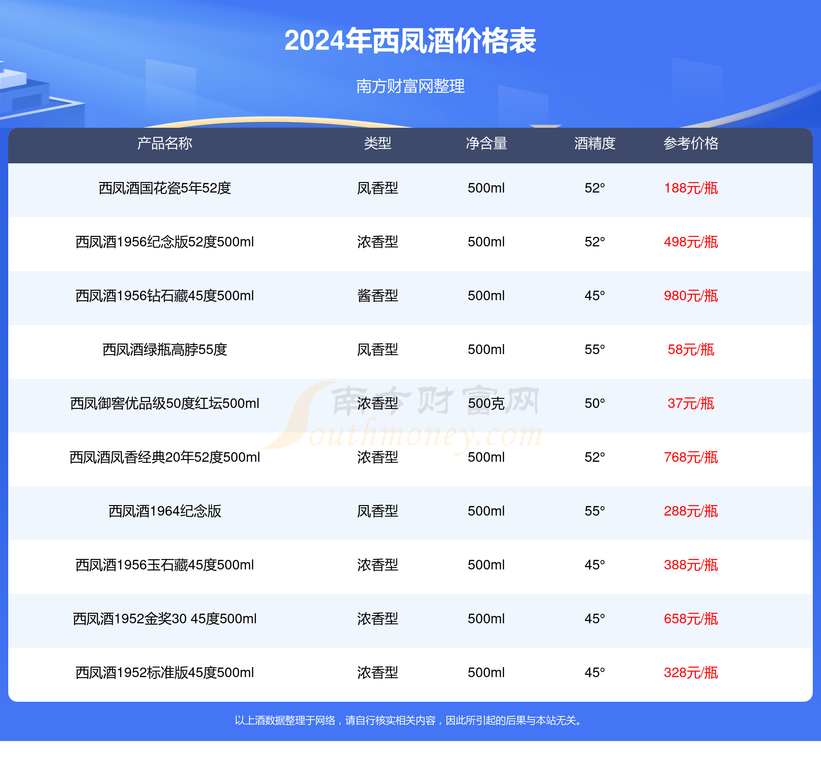Click the 500克 net content cell
The image size is (821, 762).
click(x=486, y=403)
